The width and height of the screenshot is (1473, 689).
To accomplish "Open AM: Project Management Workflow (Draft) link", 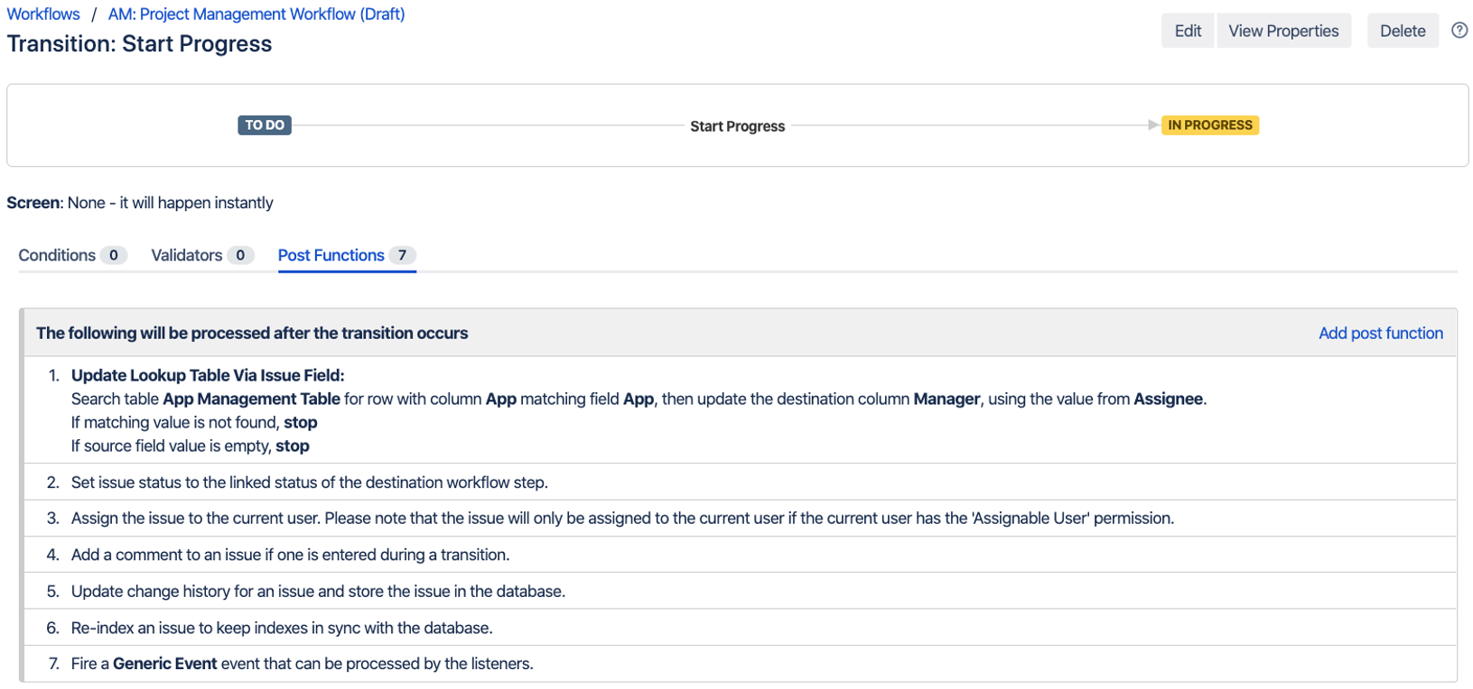I will 256,14.
